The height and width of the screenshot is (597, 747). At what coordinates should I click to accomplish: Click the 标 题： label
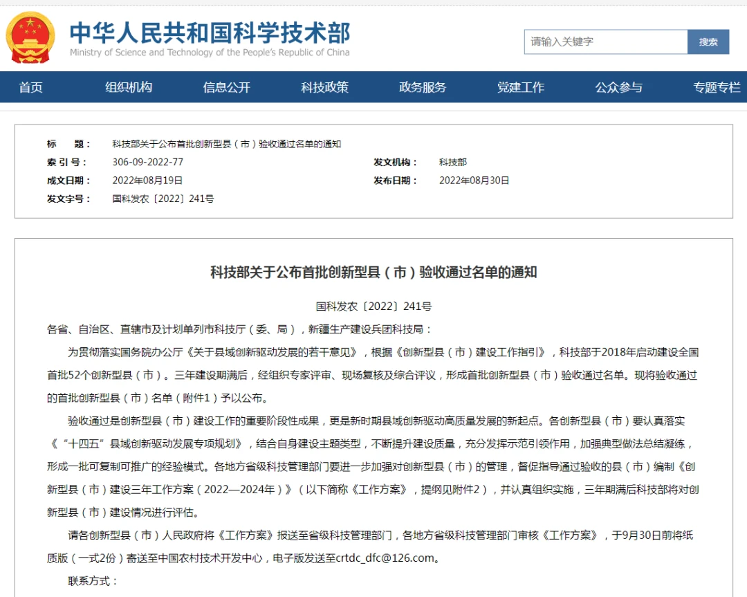[68, 144]
